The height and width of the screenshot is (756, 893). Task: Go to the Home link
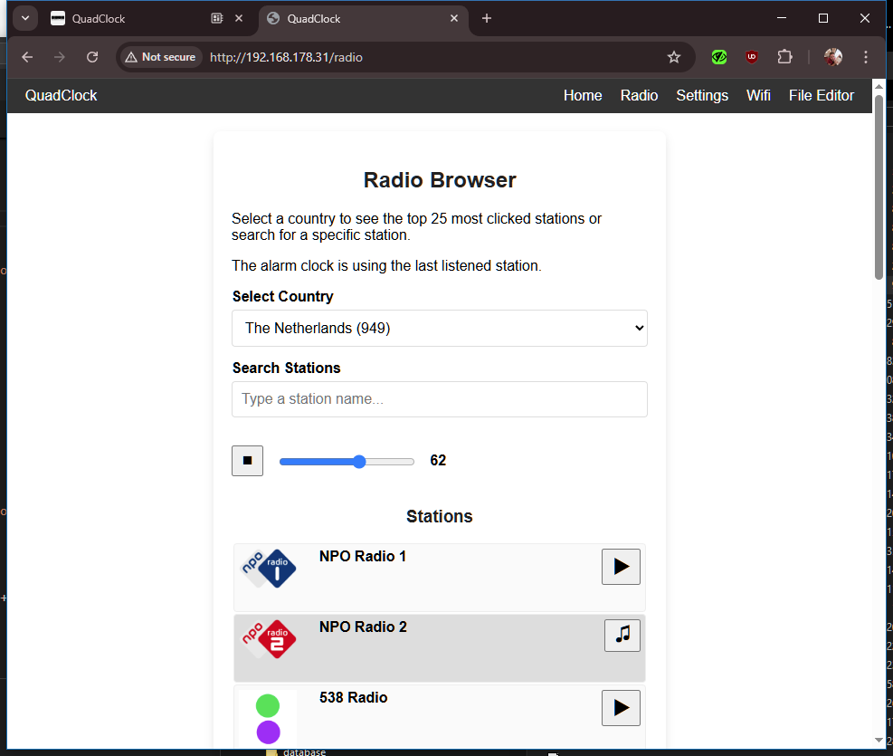click(582, 95)
